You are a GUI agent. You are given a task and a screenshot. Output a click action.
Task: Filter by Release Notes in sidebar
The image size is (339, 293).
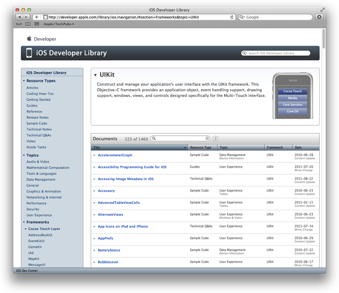37,117
